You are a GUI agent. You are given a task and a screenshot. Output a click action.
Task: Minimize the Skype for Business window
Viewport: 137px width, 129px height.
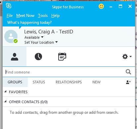point(111,7)
